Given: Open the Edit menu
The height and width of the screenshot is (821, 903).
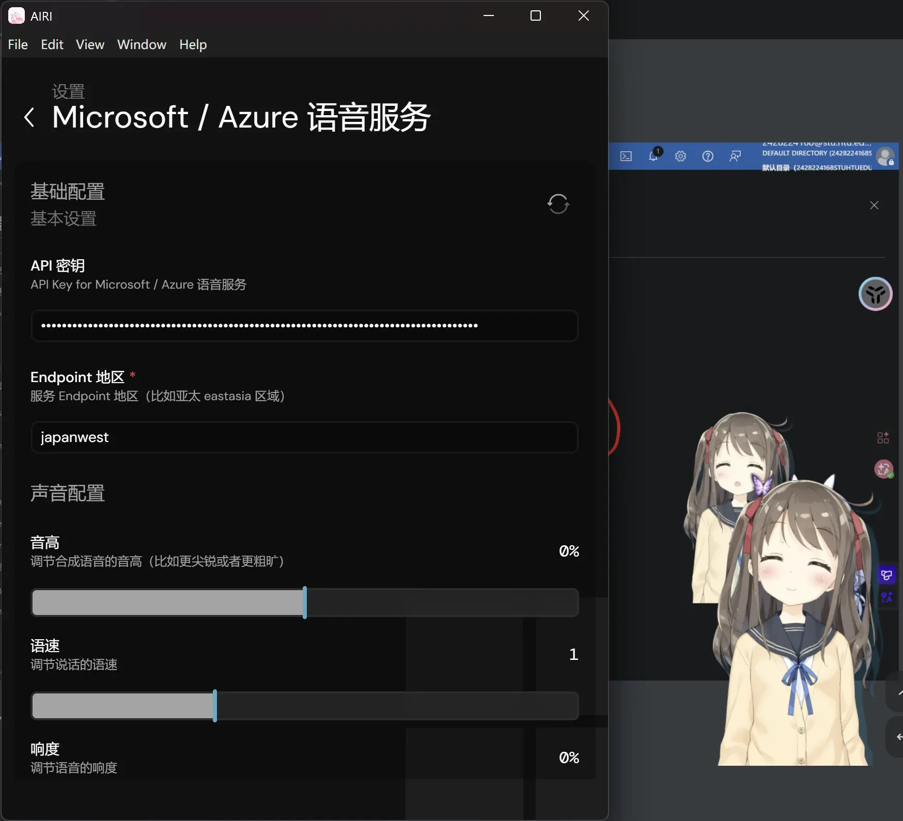Looking at the screenshot, I should coord(52,44).
